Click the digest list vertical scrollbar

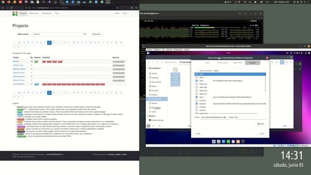[265, 84]
